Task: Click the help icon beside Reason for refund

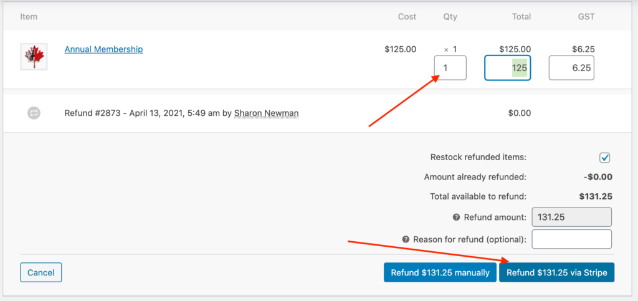Action: (x=405, y=239)
